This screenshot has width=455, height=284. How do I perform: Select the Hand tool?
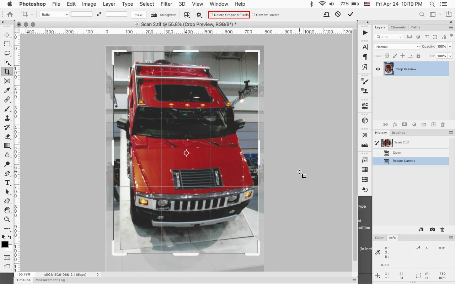pyautogui.click(x=7, y=210)
